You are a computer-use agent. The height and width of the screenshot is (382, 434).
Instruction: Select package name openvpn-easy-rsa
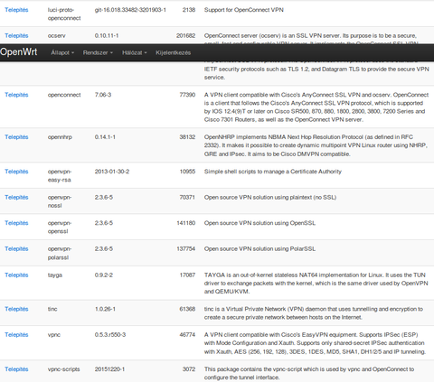click(x=60, y=176)
